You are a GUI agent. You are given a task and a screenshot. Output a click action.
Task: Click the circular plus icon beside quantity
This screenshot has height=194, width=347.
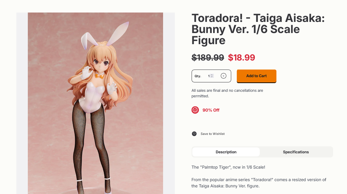tap(224, 76)
